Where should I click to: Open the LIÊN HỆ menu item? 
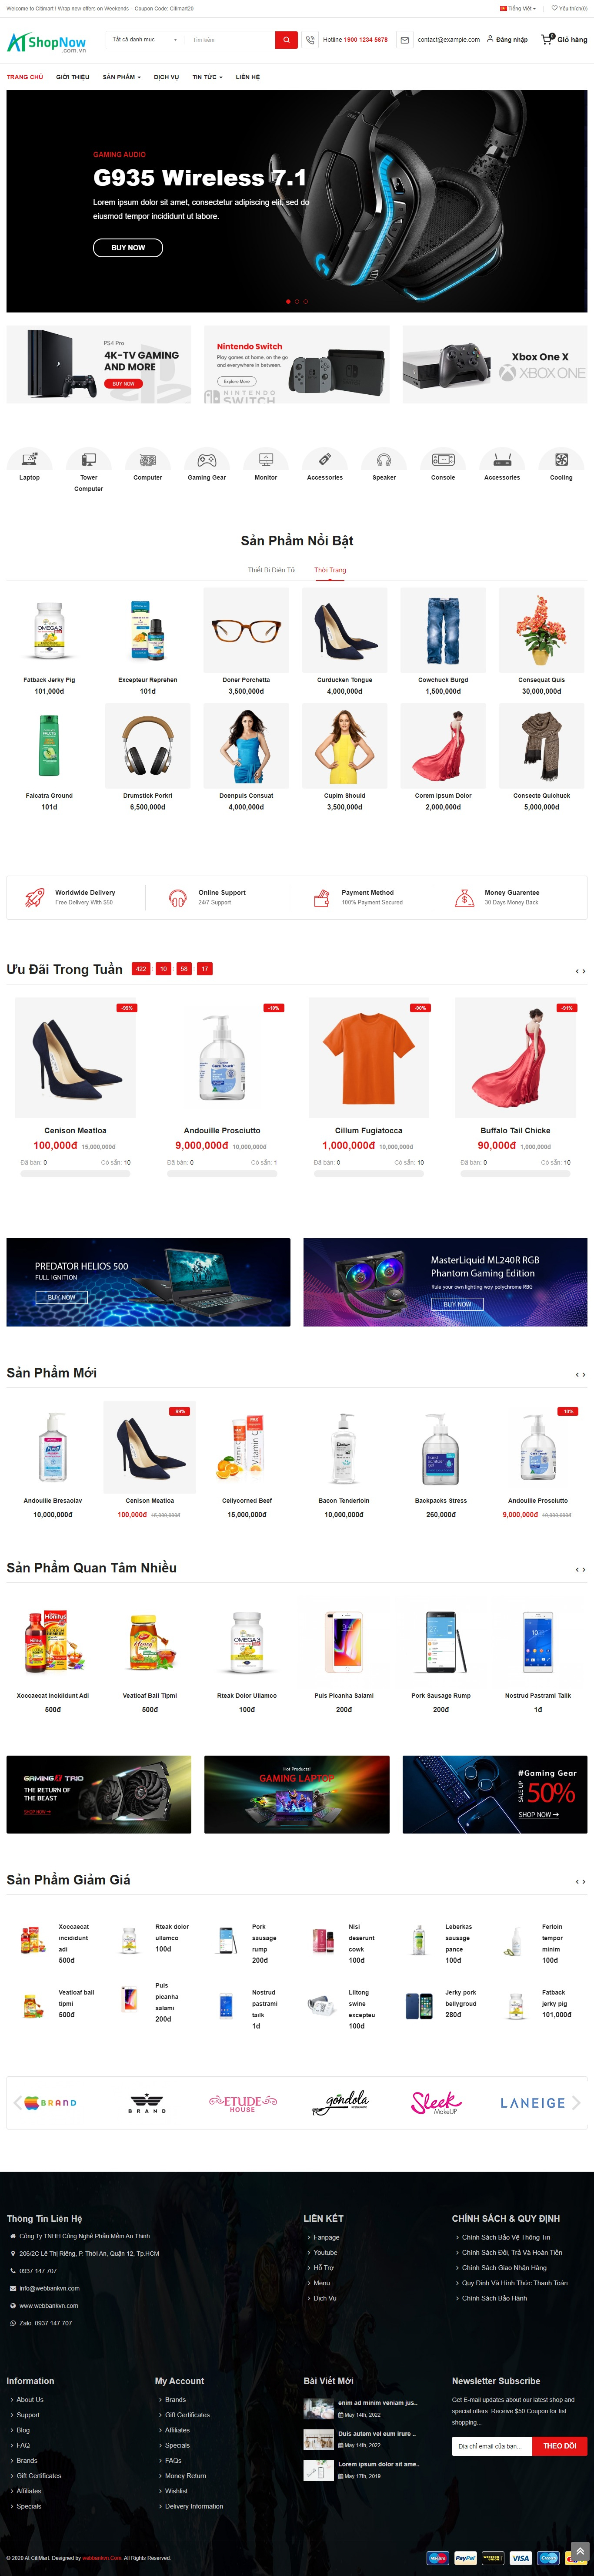(x=248, y=77)
